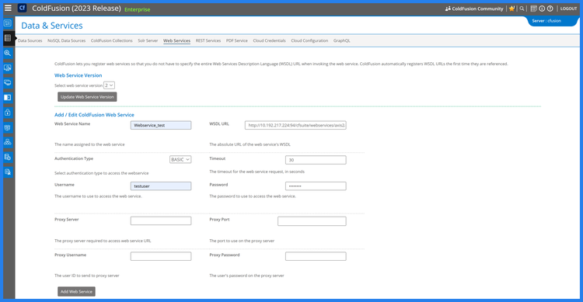This screenshot has height=302, width=583.
Task: Click the gold star favorites icon
Action: pos(512,9)
